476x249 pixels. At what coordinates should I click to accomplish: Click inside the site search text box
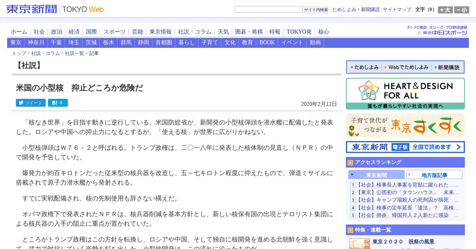tap(269, 9)
